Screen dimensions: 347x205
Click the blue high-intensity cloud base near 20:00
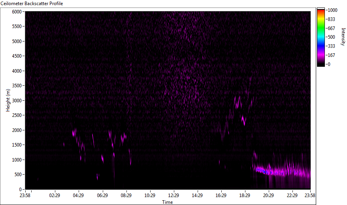tap(263, 171)
